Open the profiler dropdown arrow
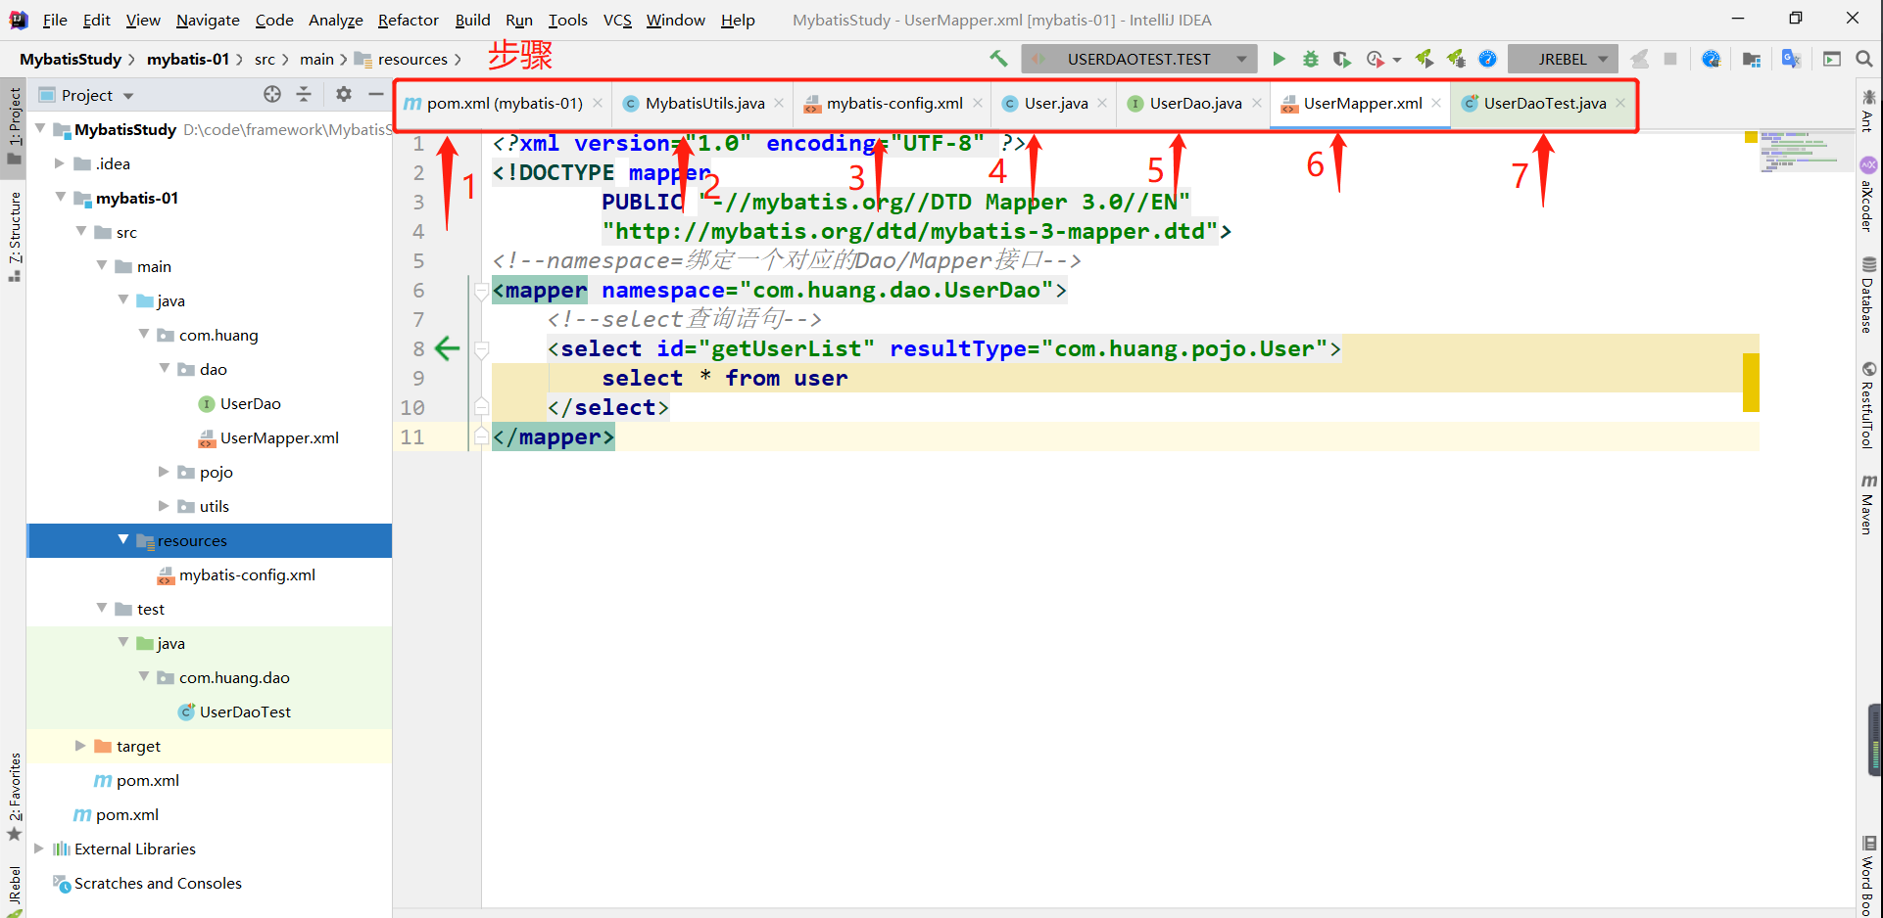Screen dimensions: 1883x918 1397,60
